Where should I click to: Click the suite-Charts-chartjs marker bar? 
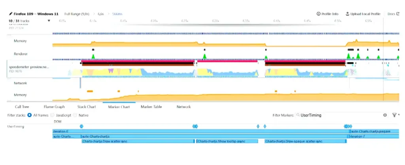pyautogui.click(x=215, y=136)
